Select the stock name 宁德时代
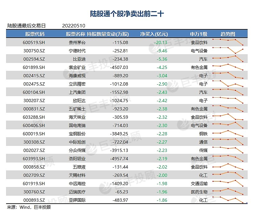Screen dimensions: 254x218 [x=77, y=51]
